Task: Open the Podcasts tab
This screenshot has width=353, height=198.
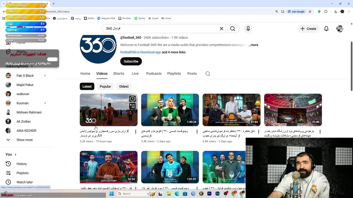Action: (x=154, y=73)
